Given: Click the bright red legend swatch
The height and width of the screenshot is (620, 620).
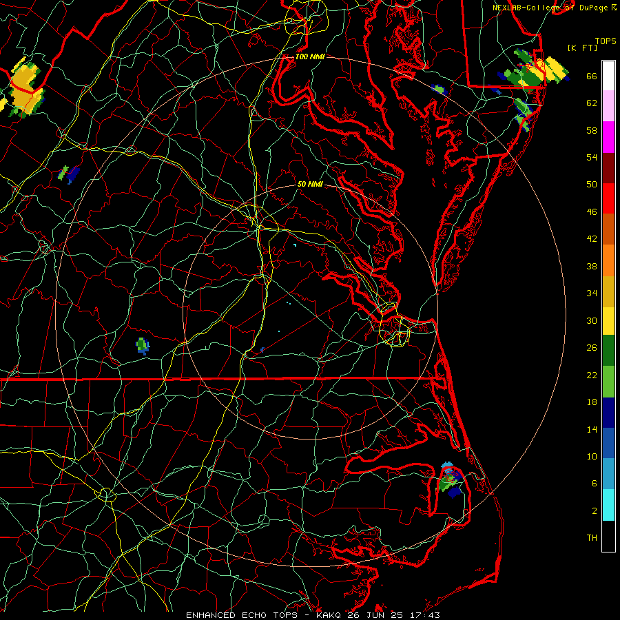Looking at the screenshot, I should click(608, 198).
